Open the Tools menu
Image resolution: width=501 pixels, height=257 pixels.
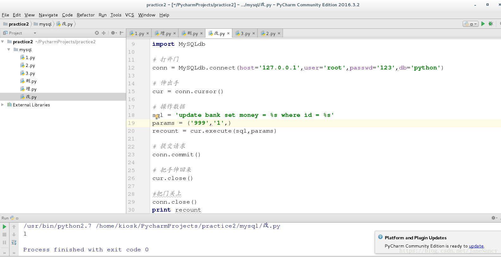(116, 15)
